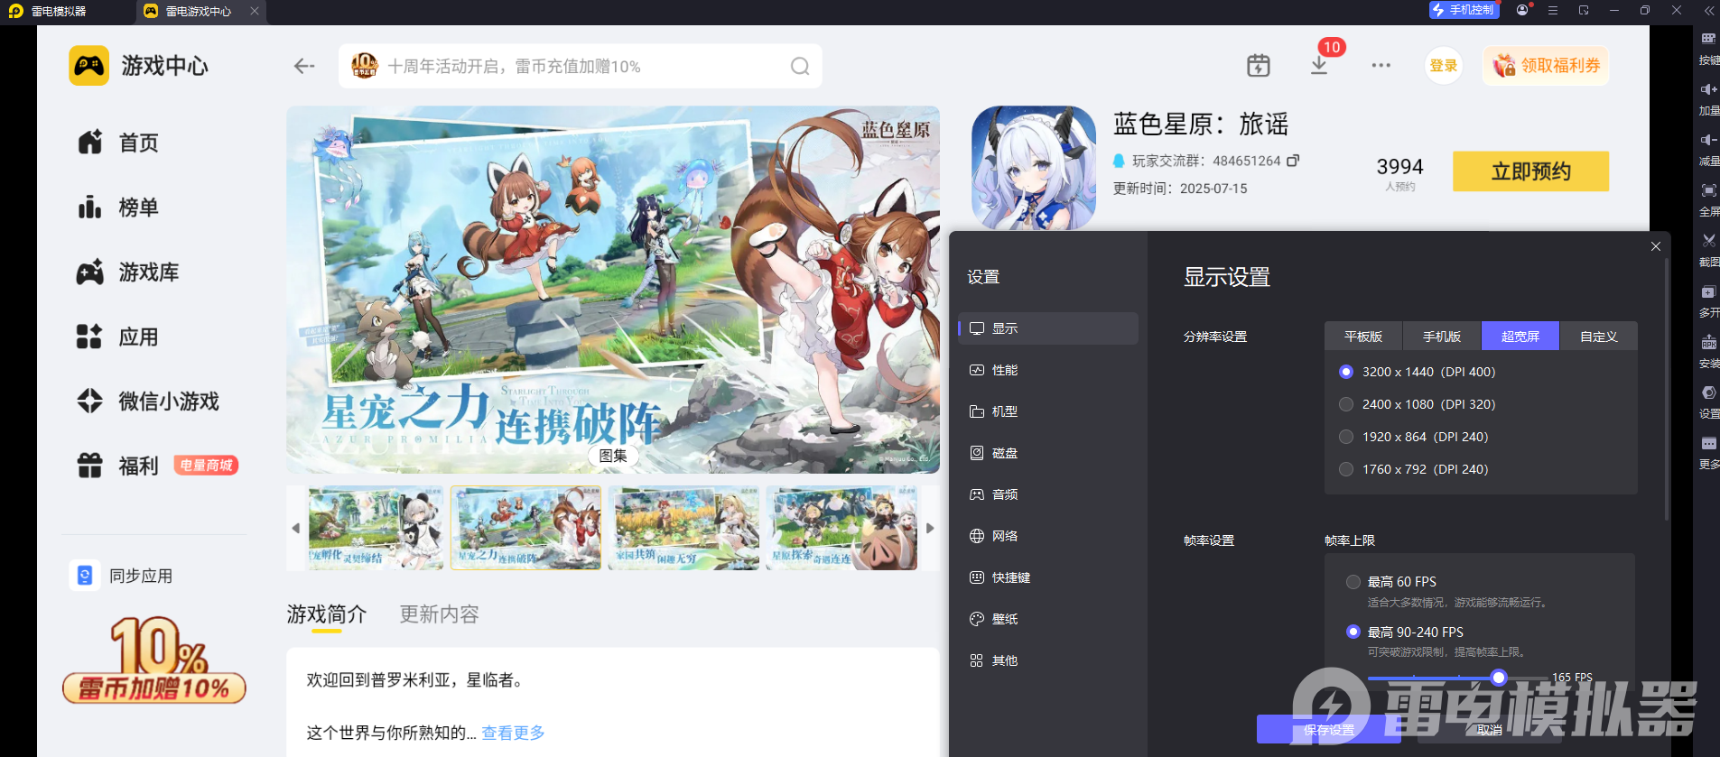Click the volume down (减量) icon
Viewport: 1720px width, 757px height.
click(1708, 140)
